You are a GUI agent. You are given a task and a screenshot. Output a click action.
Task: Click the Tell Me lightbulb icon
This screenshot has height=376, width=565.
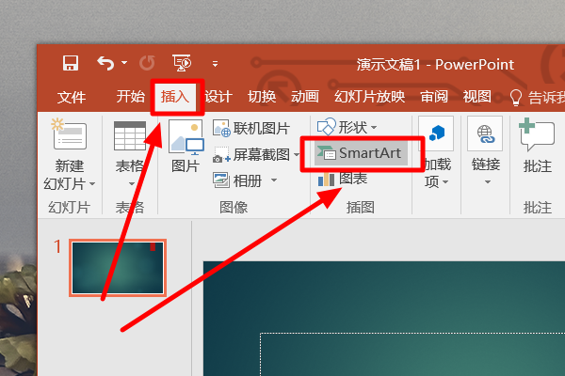pos(516,98)
